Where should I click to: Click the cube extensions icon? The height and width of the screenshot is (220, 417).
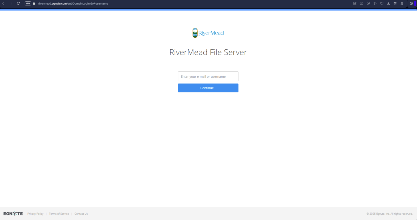pyautogui.click(x=411, y=3)
